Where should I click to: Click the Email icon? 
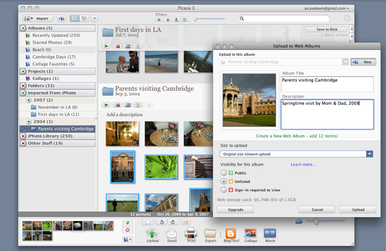(x=172, y=235)
